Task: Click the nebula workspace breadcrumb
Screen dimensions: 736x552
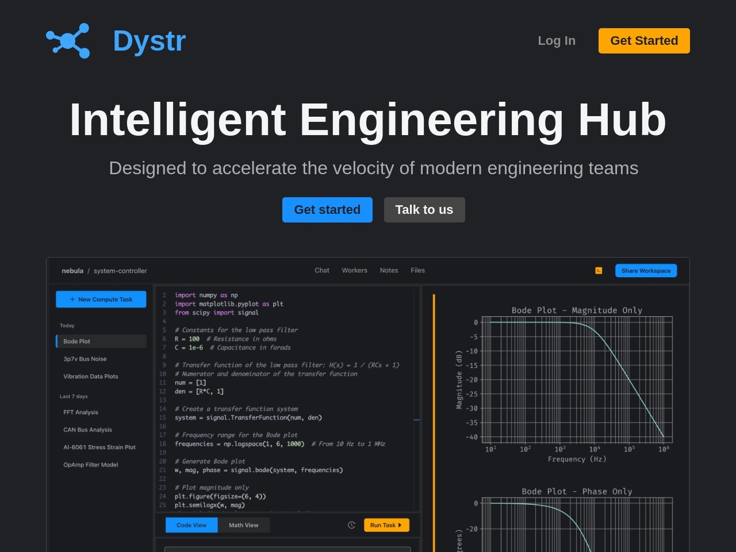Action: (x=72, y=271)
